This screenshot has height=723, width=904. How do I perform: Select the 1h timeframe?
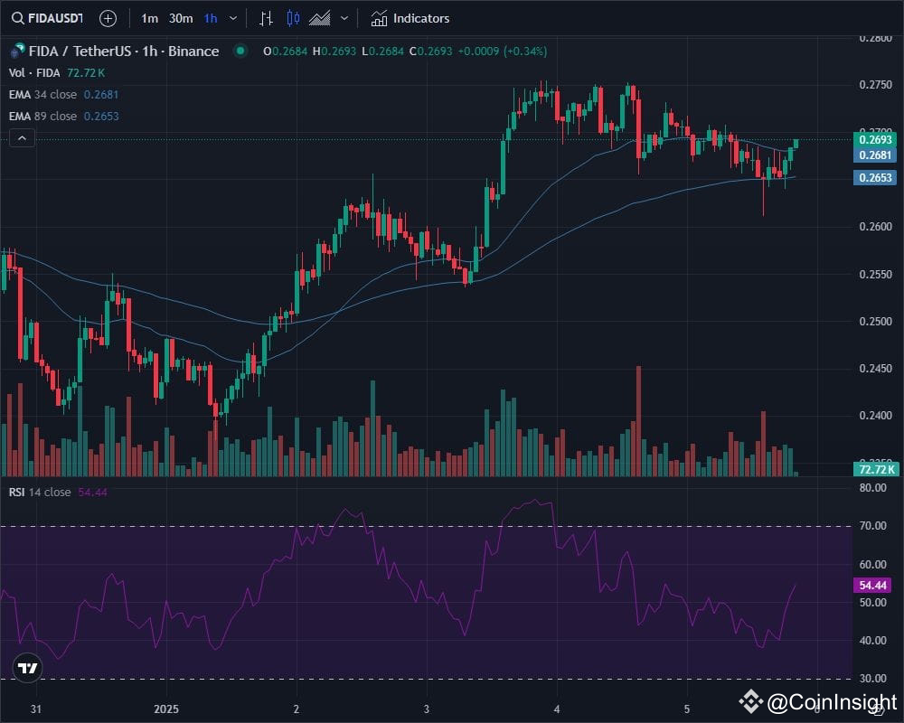(x=210, y=18)
